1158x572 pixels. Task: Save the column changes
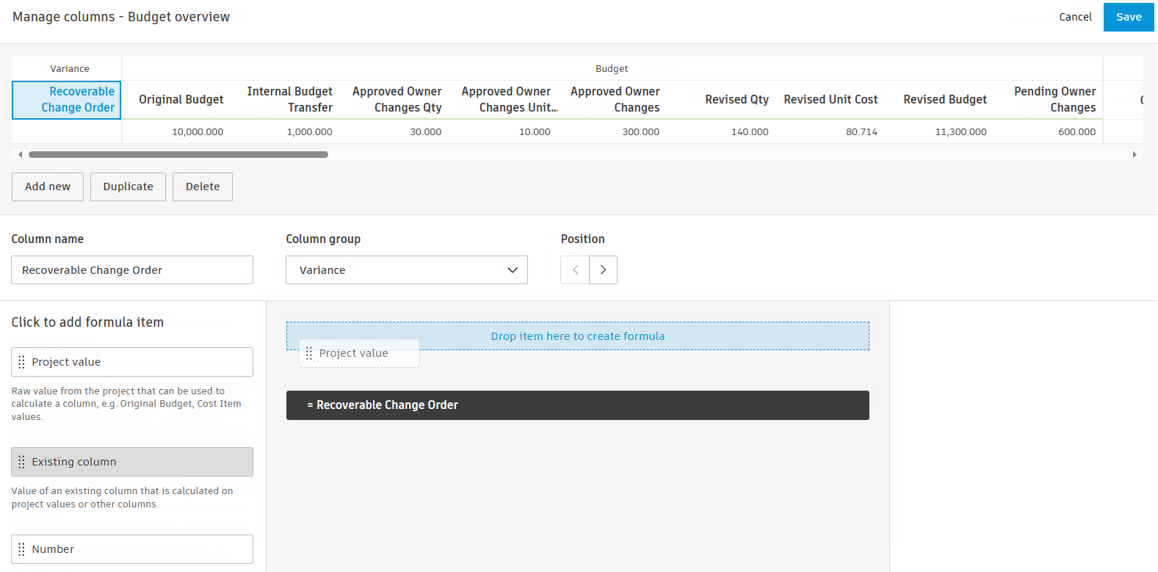click(x=1129, y=17)
